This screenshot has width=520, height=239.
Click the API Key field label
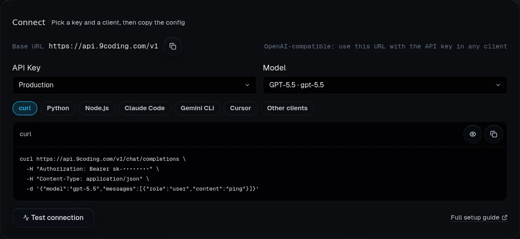click(26, 68)
